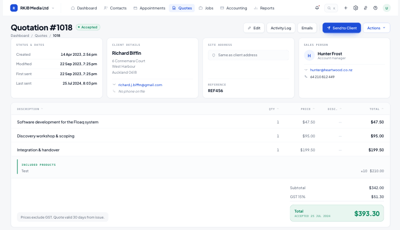Click phone number 64 210 812 449
Viewport: 400px width, 230px height.
pyautogui.click(x=322, y=77)
